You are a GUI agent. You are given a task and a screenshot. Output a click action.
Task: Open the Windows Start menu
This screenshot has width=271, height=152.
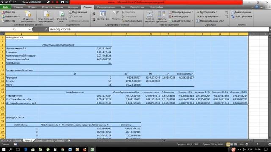(x=3, y=149)
